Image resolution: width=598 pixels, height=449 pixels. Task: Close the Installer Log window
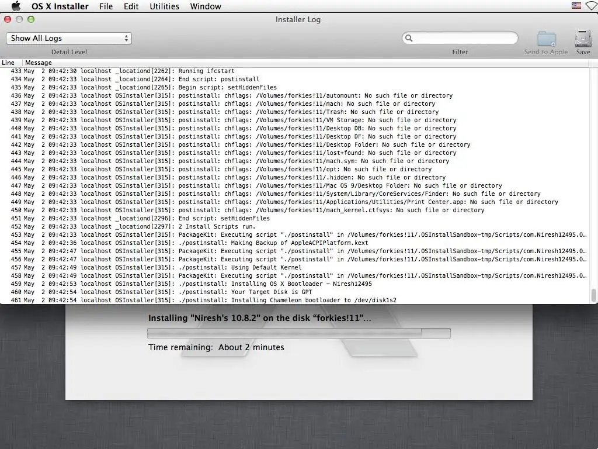(8, 19)
